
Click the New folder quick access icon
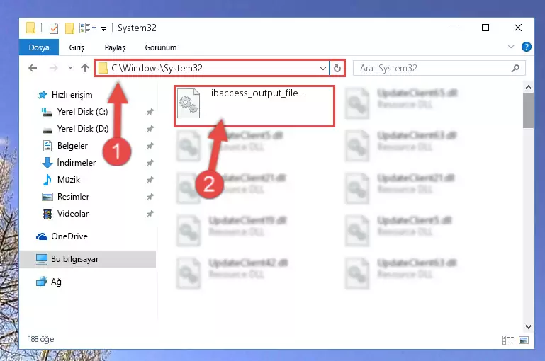coord(69,28)
